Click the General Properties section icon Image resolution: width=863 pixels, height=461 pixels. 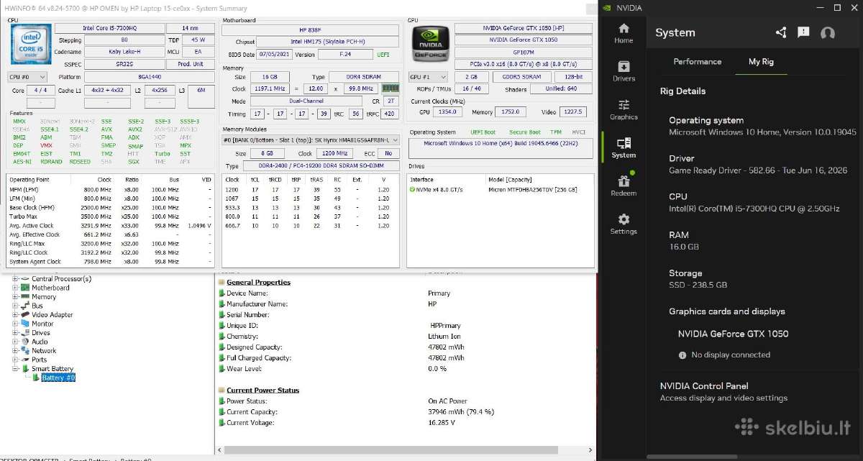222,283
